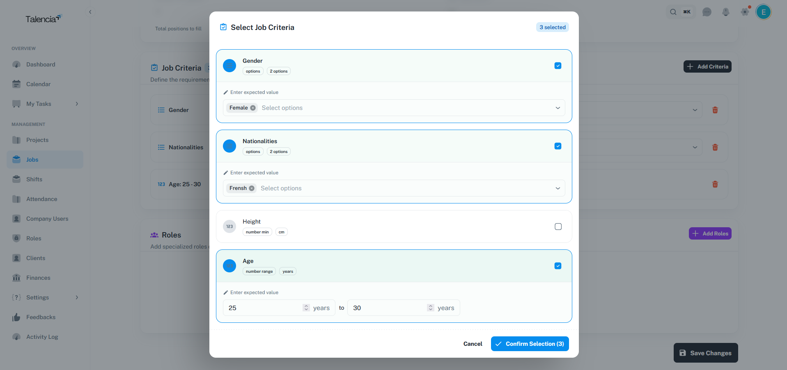
Task: Confirm Selection of three criteria
Action: 530,344
